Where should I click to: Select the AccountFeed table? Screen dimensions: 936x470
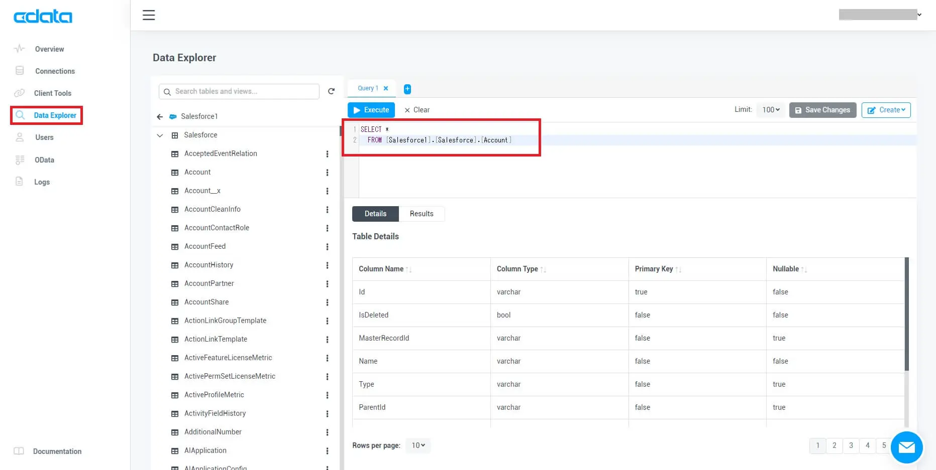[x=205, y=246]
